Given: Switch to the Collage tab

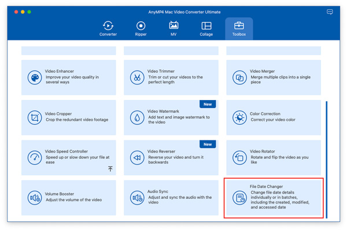Looking at the screenshot, I should pos(206,28).
